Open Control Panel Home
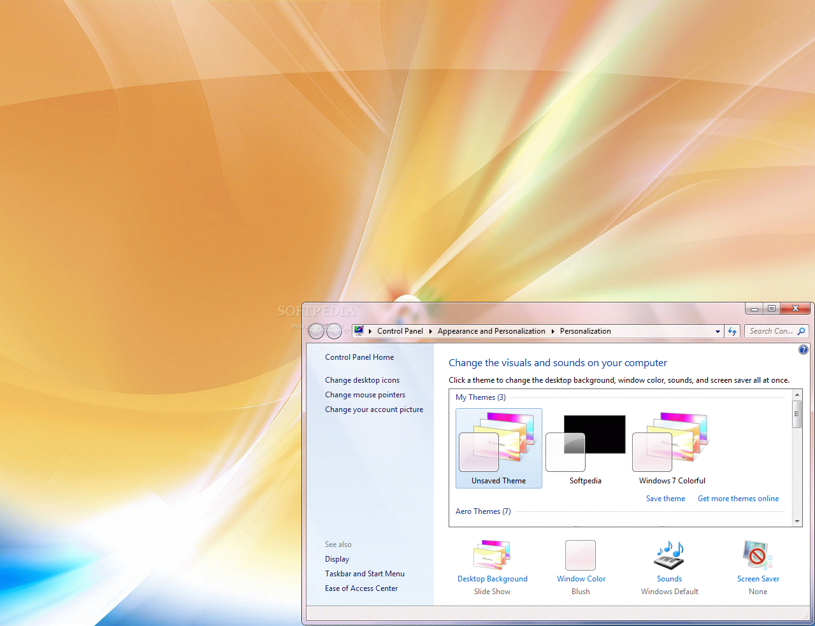The height and width of the screenshot is (626, 815). pyautogui.click(x=359, y=357)
